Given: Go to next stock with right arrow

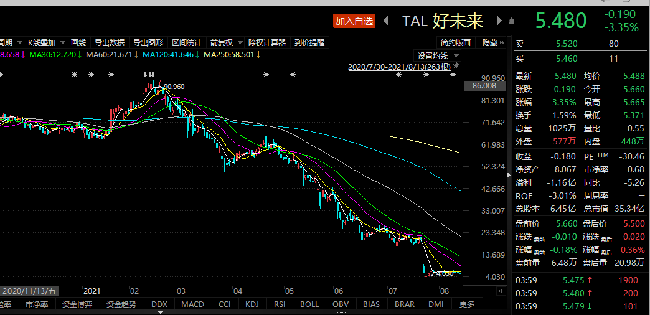Looking at the screenshot, I should [x=499, y=21].
